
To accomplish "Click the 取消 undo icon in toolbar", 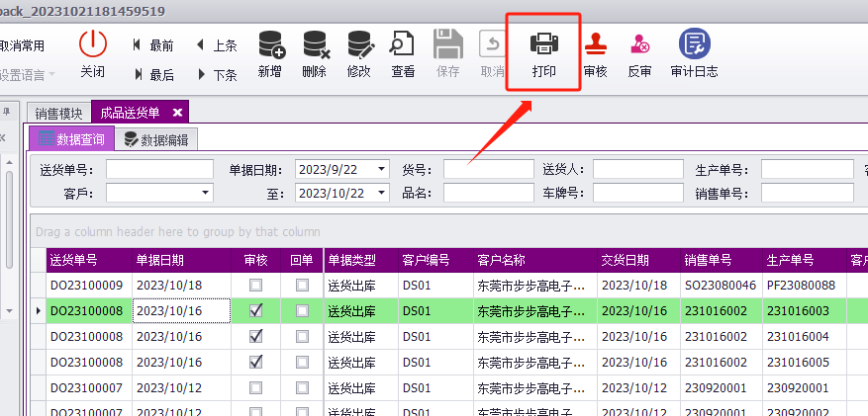I will (x=492, y=44).
